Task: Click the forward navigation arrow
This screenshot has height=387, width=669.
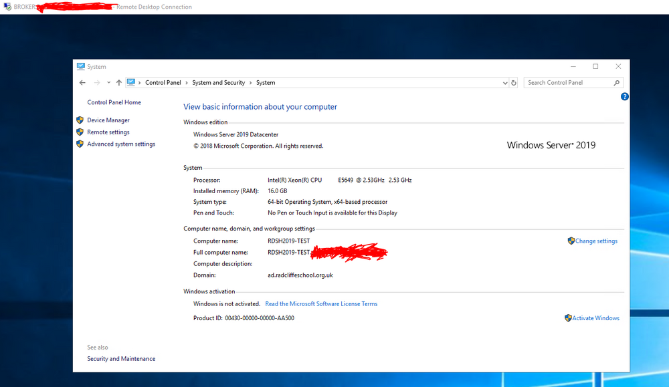Action: pyautogui.click(x=97, y=83)
